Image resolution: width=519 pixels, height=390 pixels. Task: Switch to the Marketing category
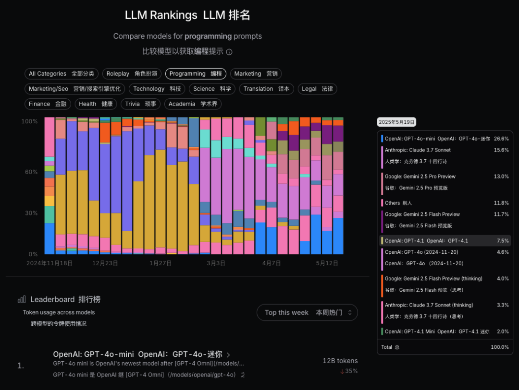256,74
